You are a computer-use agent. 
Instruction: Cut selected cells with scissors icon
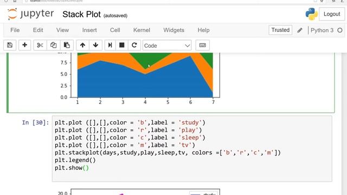(x=40, y=45)
